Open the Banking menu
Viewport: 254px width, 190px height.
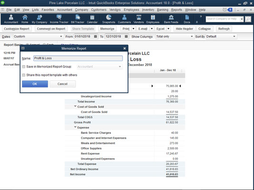pos(163,10)
